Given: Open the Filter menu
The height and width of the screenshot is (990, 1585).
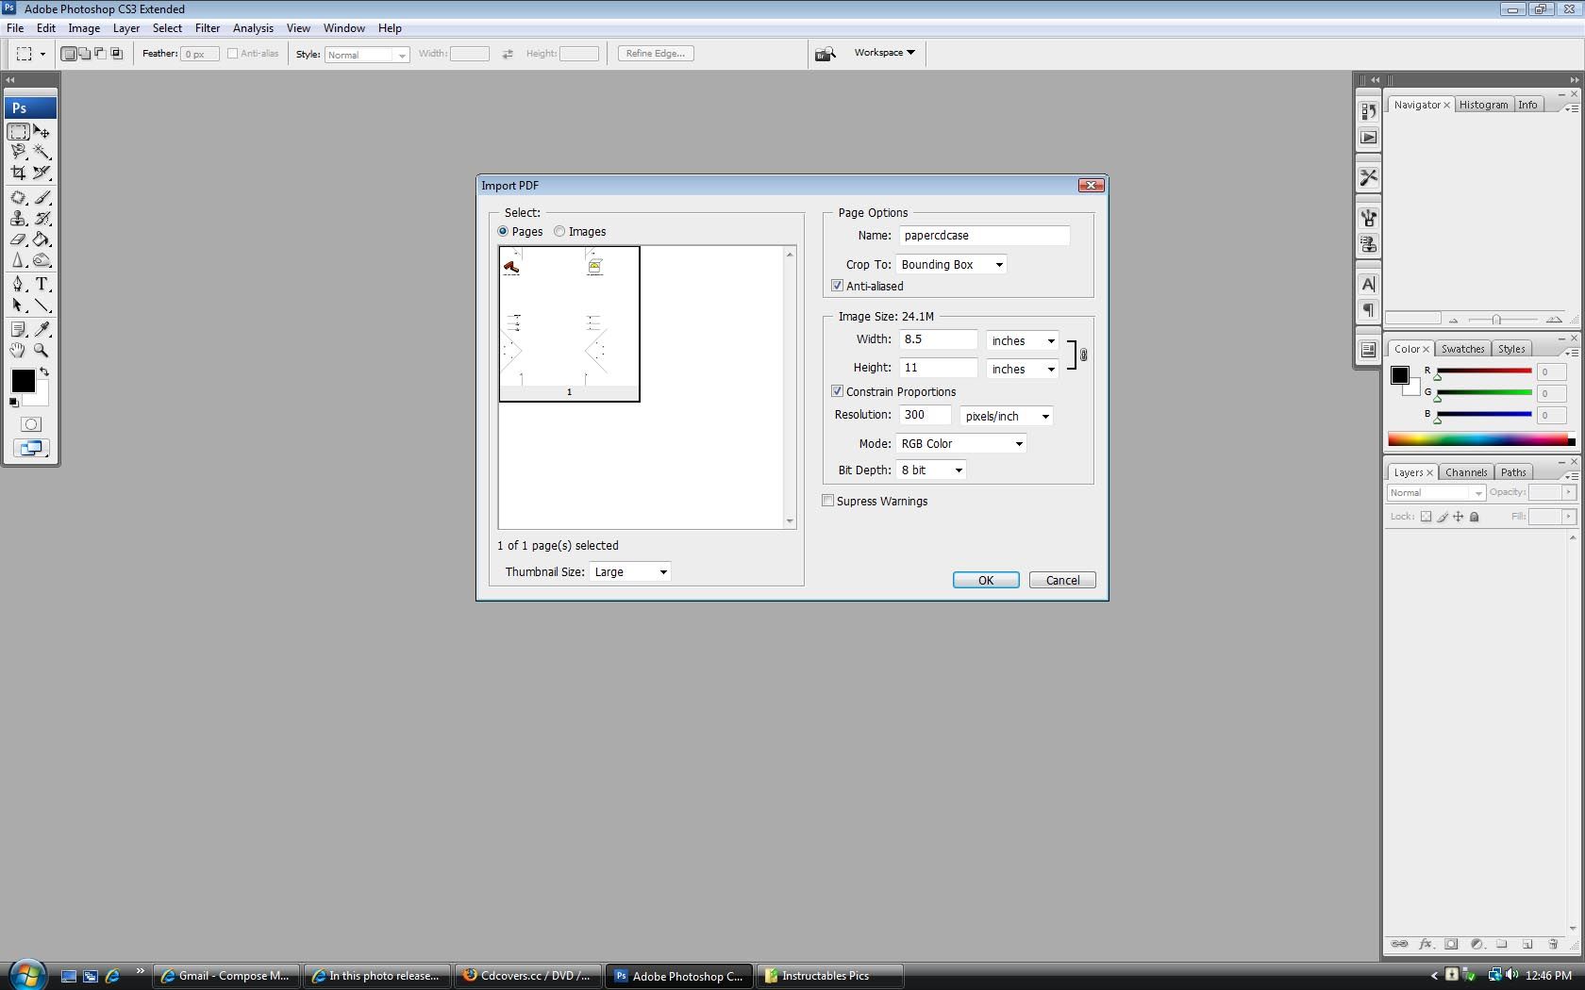Looking at the screenshot, I should point(208,28).
